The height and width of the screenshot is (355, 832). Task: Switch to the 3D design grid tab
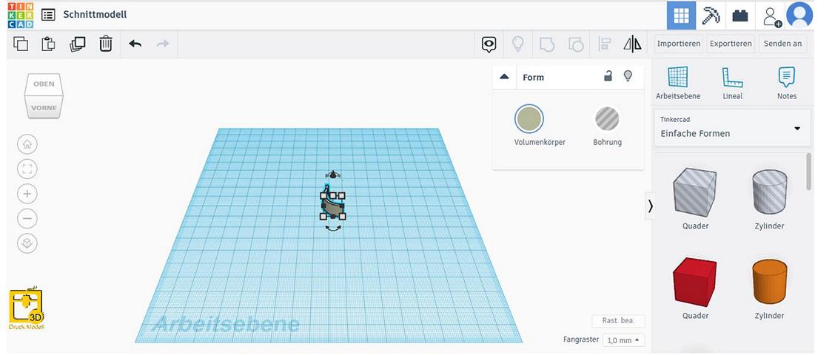680,15
